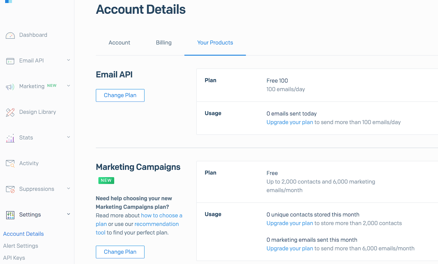Click the Marketing megaphone icon
This screenshot has height=264, width=438.
[10, 87]
